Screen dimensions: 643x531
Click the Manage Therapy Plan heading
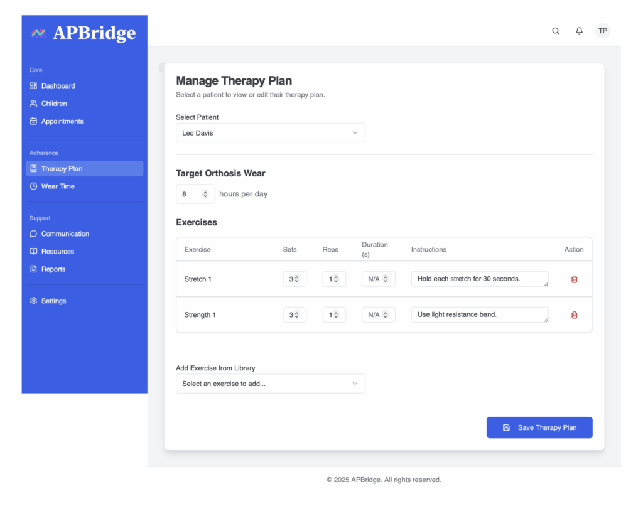point(234,81)
